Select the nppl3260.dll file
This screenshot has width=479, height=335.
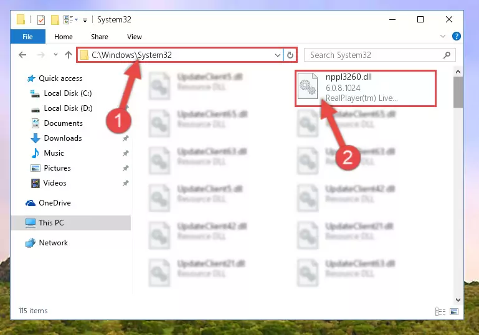pyautogui.click(x=366, y=88)
